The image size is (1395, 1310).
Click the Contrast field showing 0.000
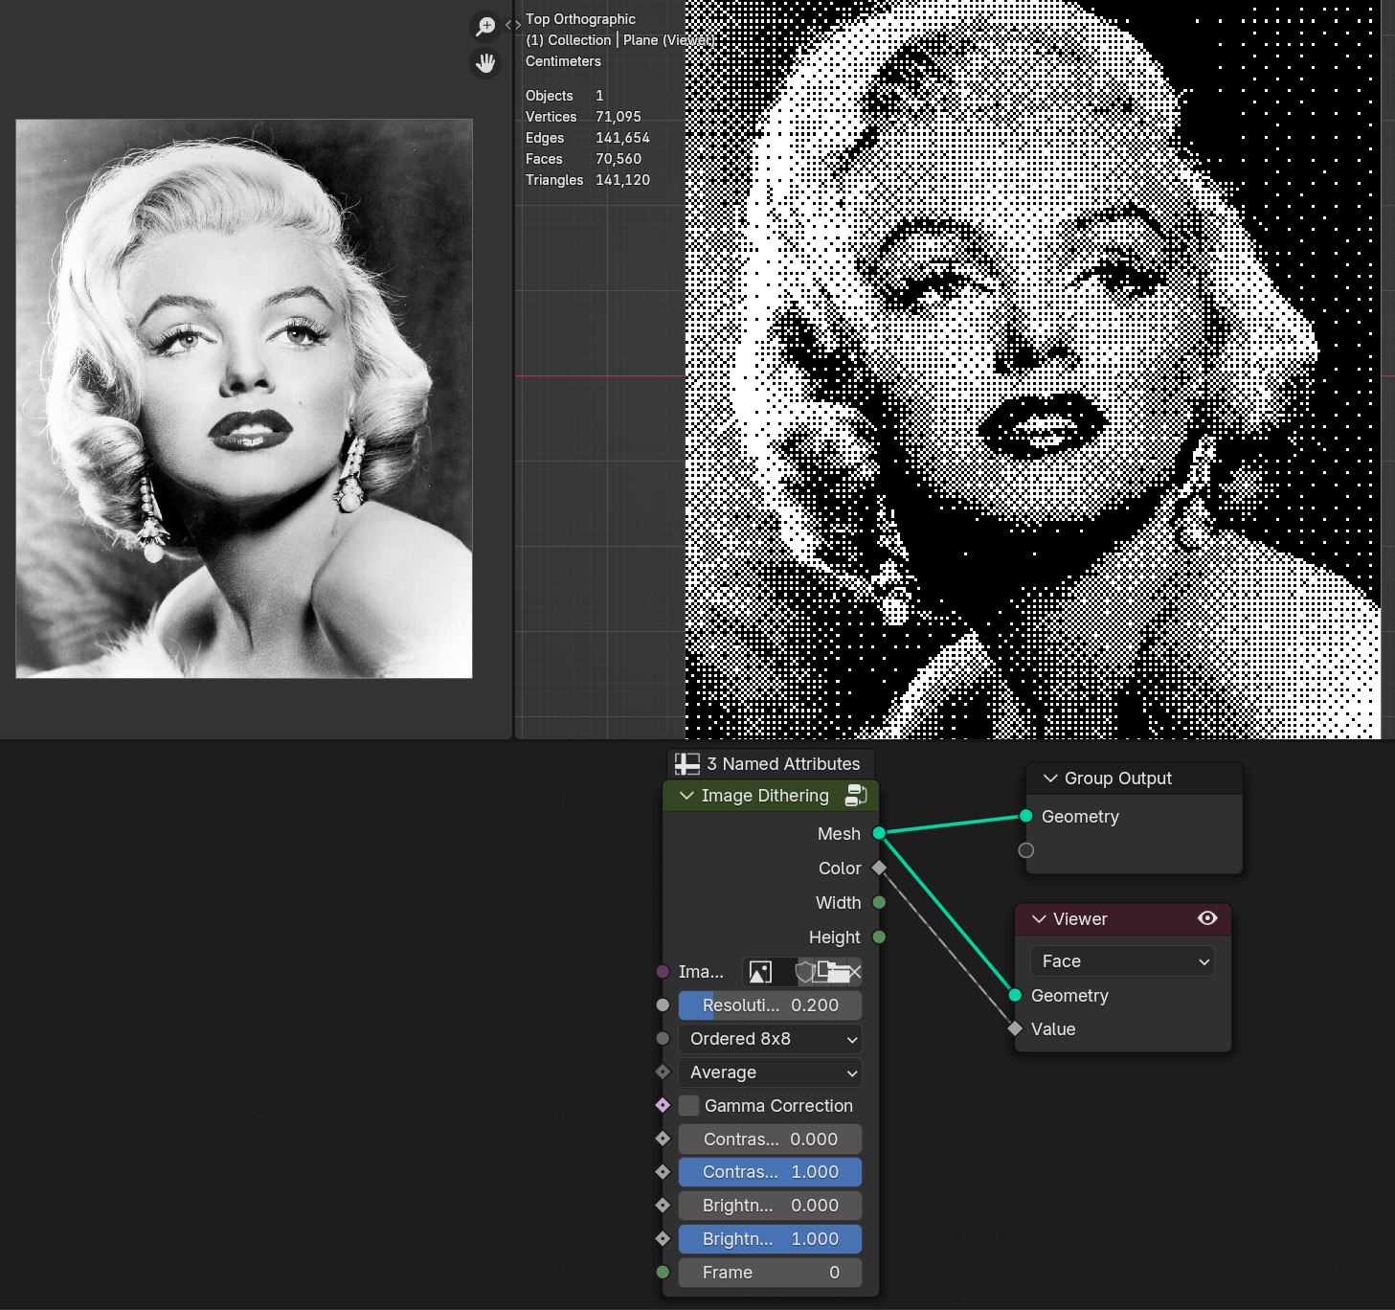point(770,1139)
